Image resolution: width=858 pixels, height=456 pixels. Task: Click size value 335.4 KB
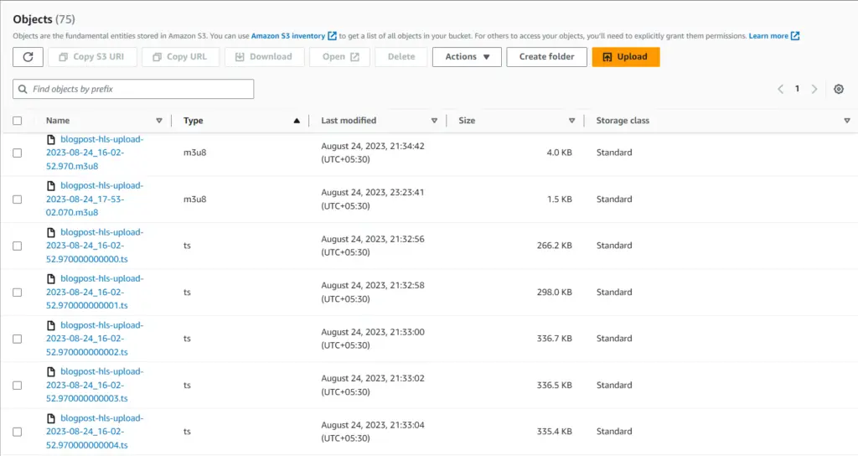pos(555,432)
